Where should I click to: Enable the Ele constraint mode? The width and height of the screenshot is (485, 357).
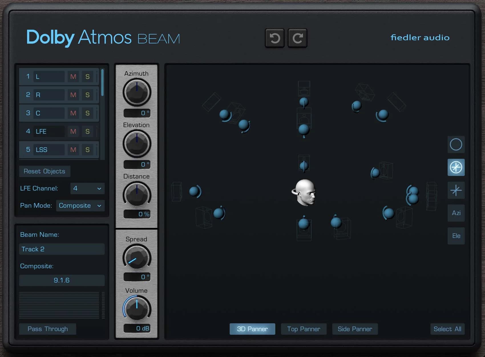tap(456, 236)
